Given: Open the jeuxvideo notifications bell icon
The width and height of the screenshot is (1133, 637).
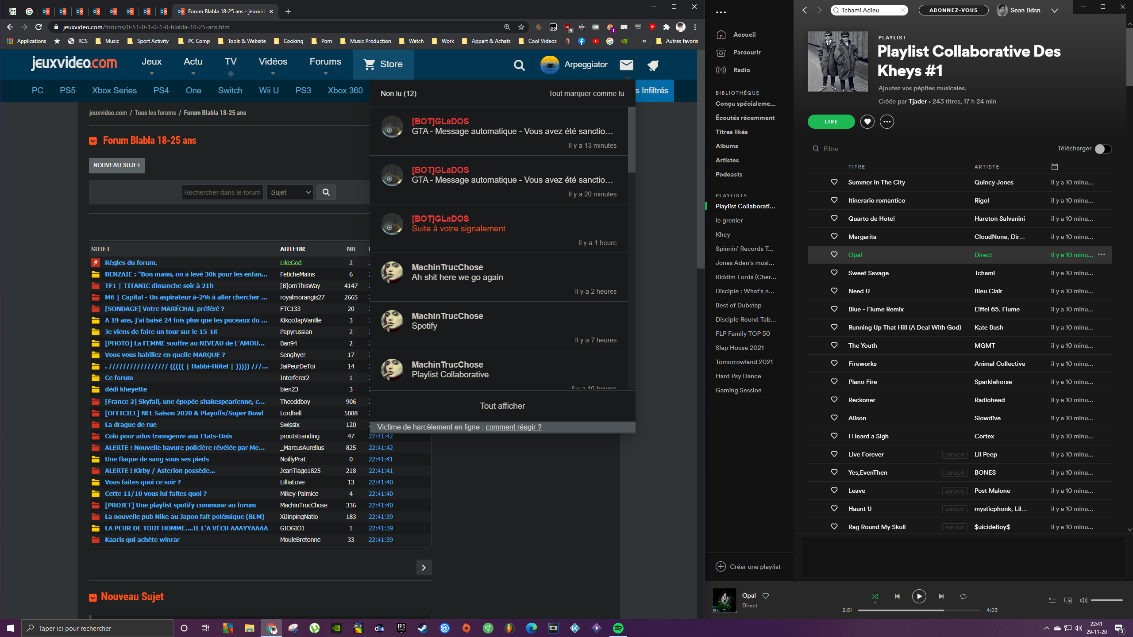Looking at the screenshot, I should click(x=653, y=65).
